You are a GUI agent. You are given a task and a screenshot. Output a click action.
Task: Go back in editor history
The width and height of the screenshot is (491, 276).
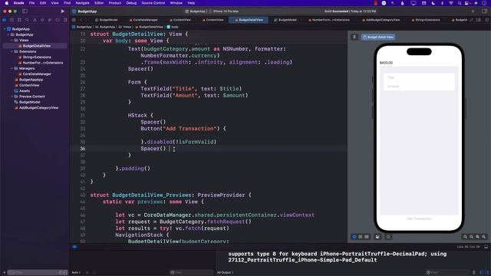[x=81, y=20]
